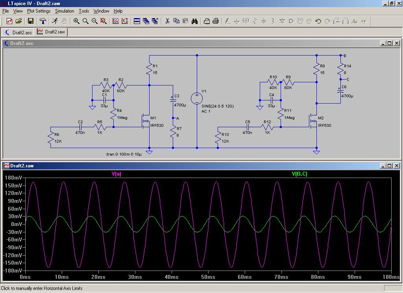403x293 pixels.
Task: Click the New Schematic toolbar icon
Action: pos(9,21)
